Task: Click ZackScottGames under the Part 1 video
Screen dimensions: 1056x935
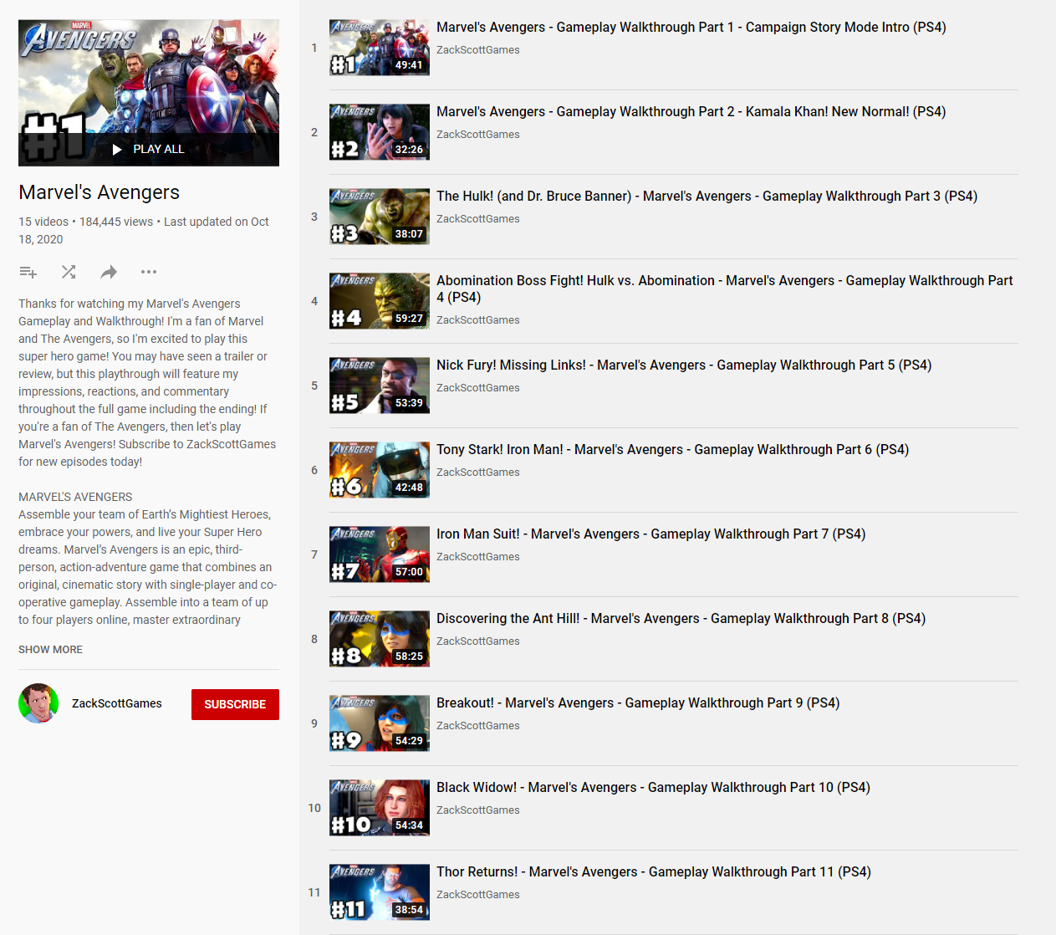Action: pos(478,50)
